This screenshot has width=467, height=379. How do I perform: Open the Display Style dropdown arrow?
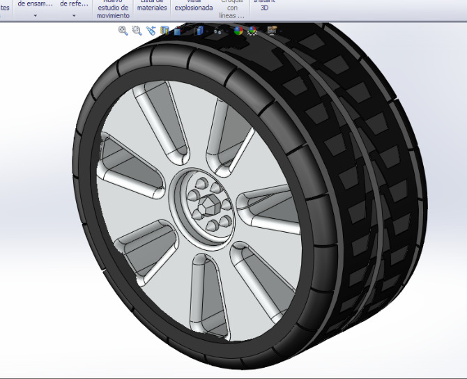point(207,31)
